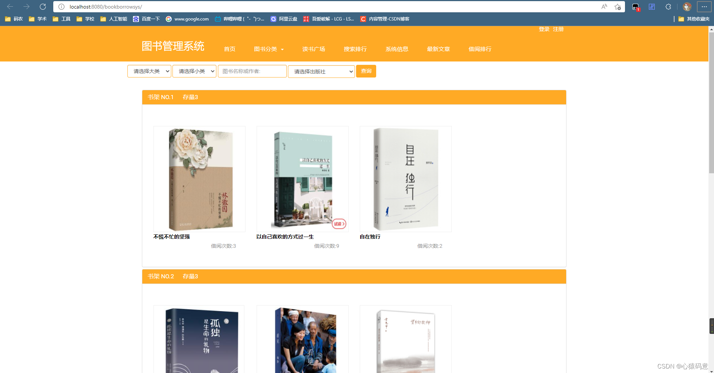
Task: Click the browser address bar URL
Action: tap(106, 7)
